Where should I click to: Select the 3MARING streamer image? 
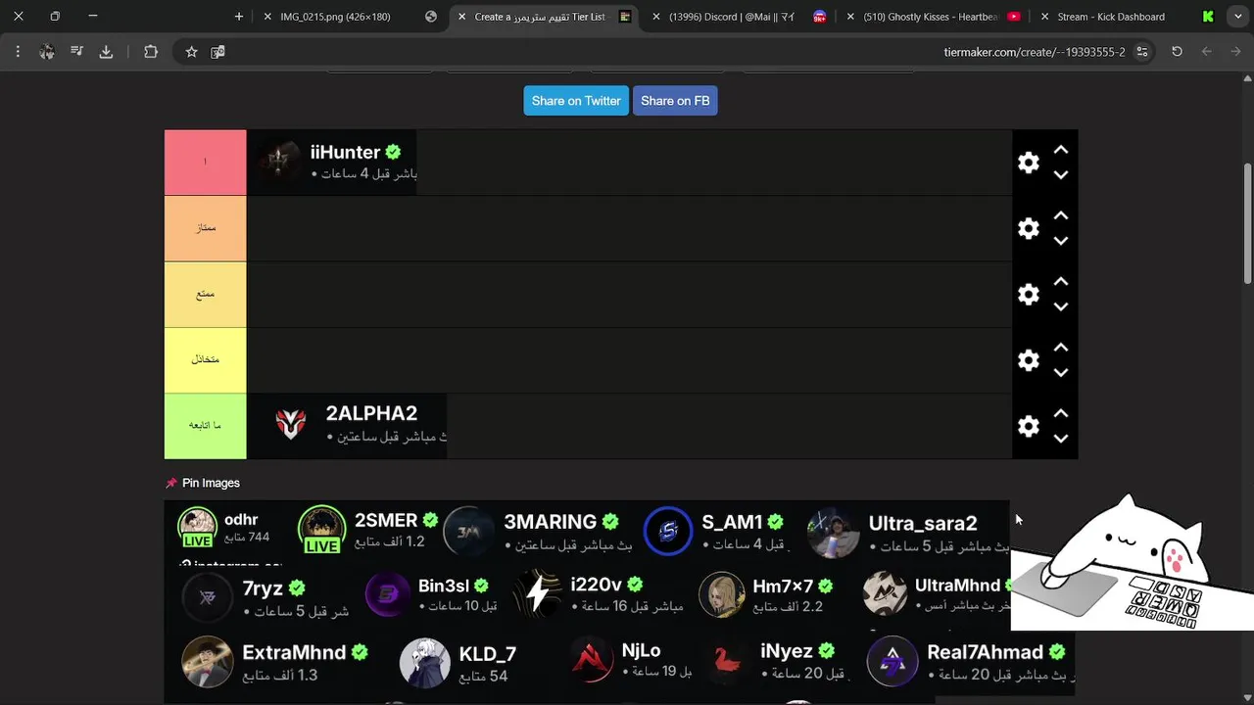(x=537, y=533)
